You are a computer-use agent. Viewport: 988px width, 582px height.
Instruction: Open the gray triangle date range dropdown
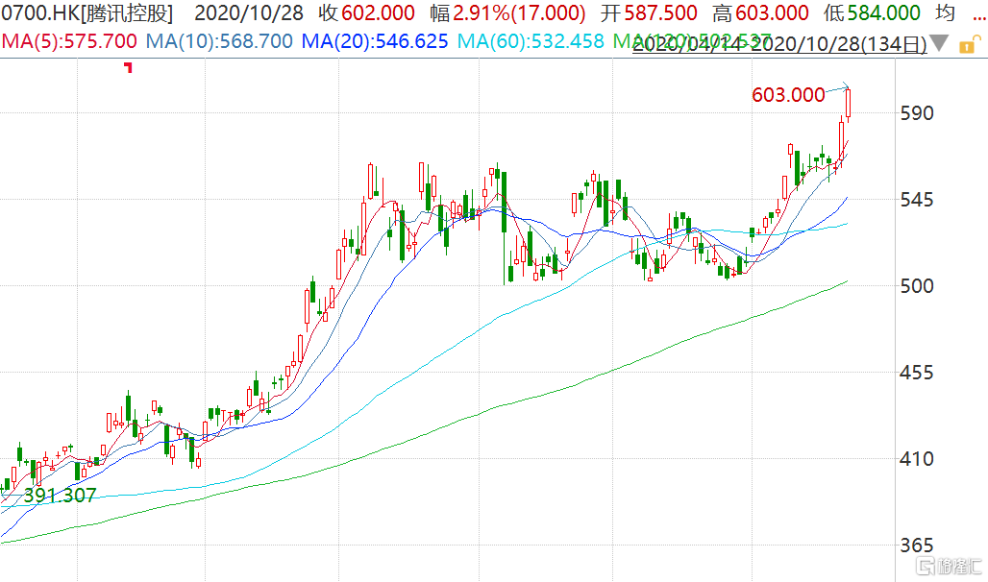pos(940,43)
